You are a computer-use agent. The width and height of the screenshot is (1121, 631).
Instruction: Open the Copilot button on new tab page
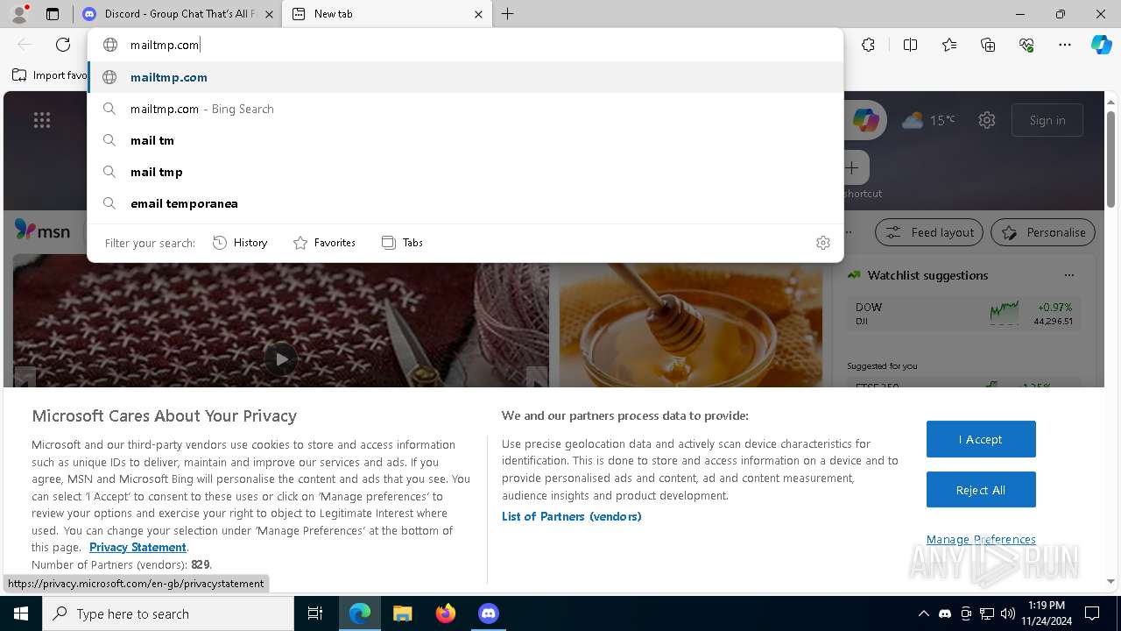pos(865,120)
